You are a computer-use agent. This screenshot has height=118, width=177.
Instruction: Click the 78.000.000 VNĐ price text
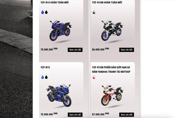(49, 49)
